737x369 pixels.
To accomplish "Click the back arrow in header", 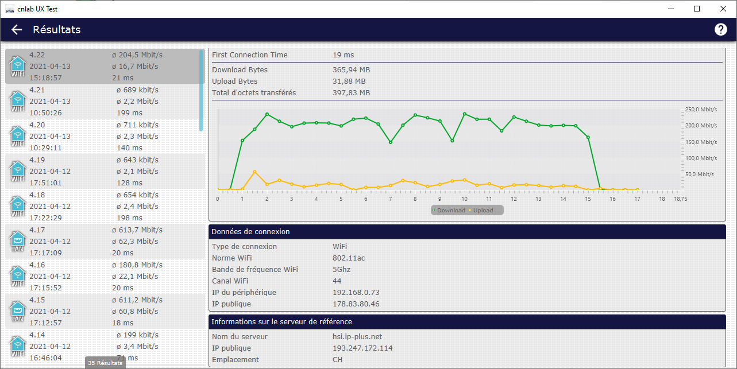I will click(17, 30).
